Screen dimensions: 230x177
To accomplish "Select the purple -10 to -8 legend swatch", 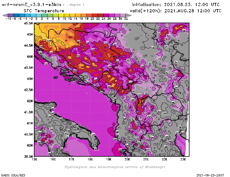I will [11, 15].
